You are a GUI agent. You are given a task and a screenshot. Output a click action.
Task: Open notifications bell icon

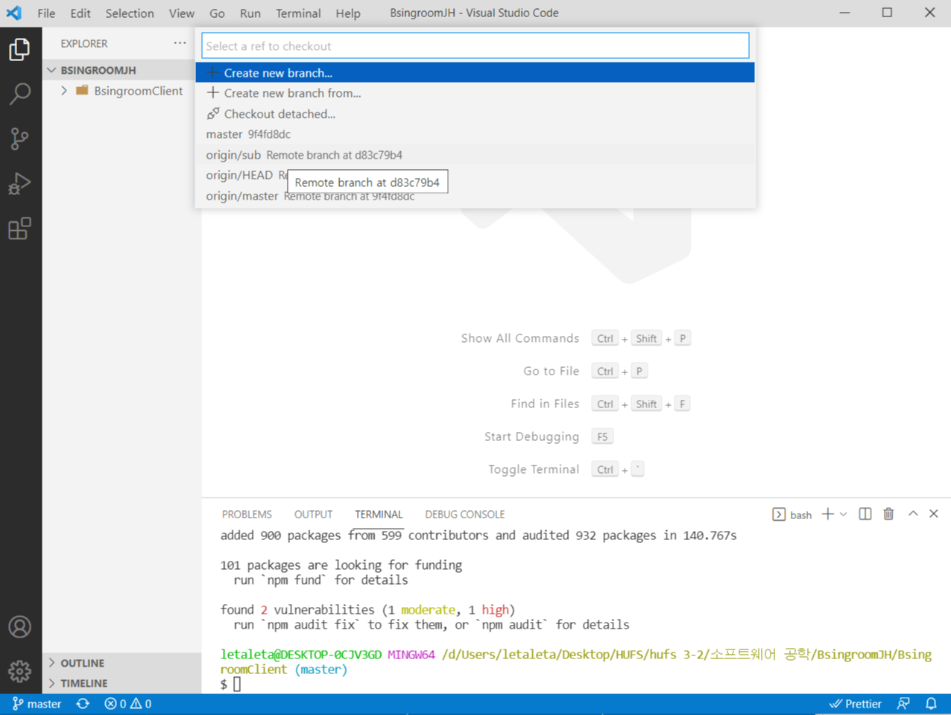tap(931, 704)
